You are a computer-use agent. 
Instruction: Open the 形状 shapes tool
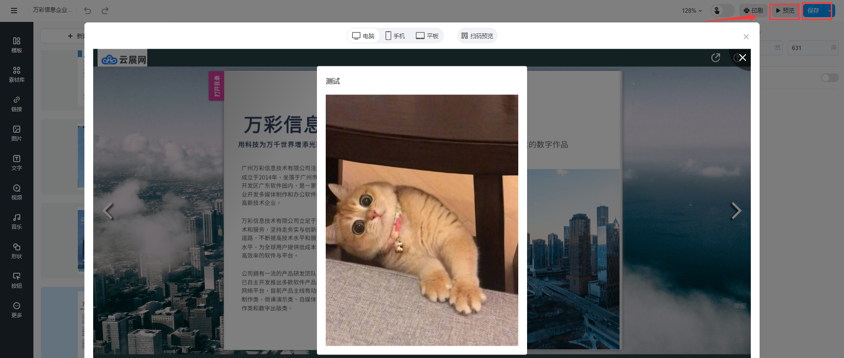point(17,251)
